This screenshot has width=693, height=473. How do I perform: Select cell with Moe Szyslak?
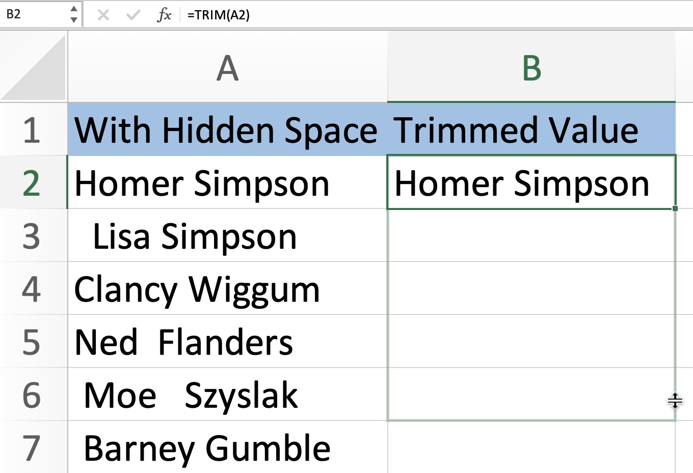228,395
